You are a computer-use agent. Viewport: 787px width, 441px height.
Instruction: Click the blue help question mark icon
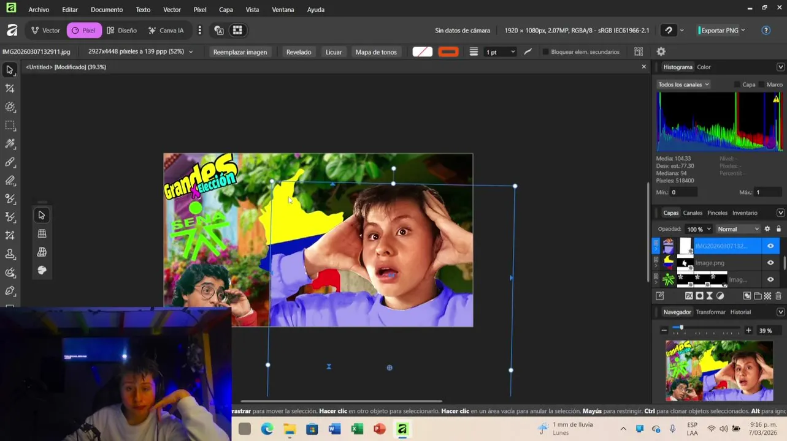pyautogui.click(x=766, y=31)
